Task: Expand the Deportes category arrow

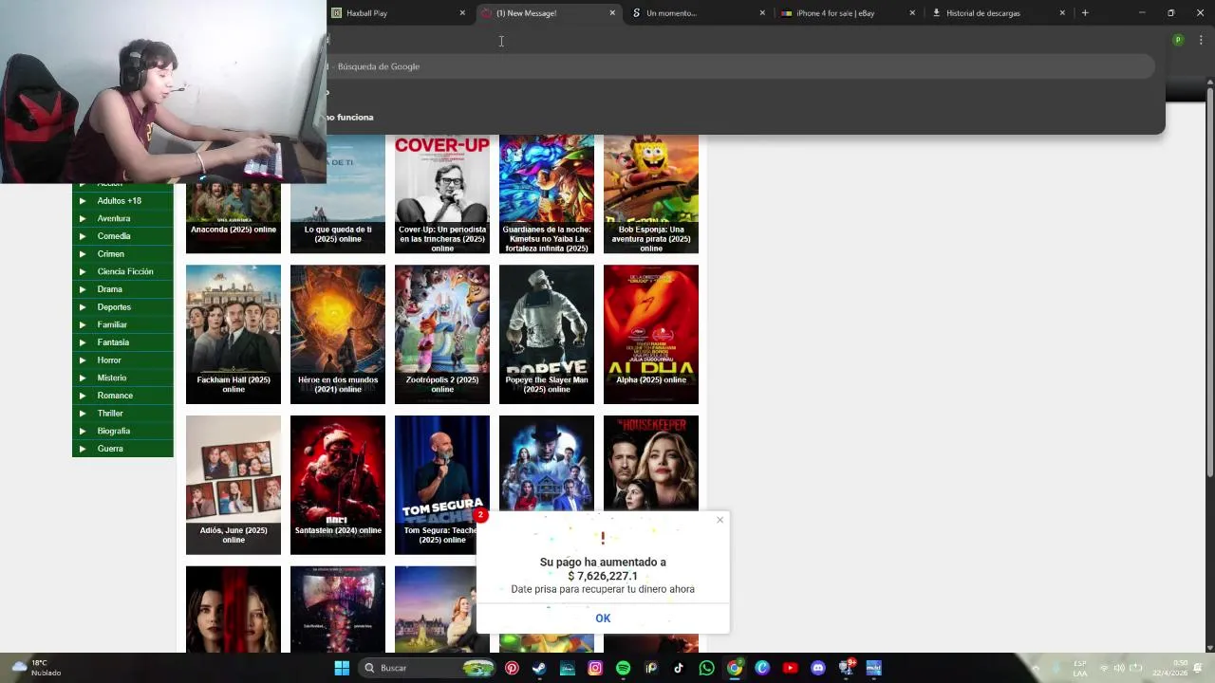Action: (83, 307)
